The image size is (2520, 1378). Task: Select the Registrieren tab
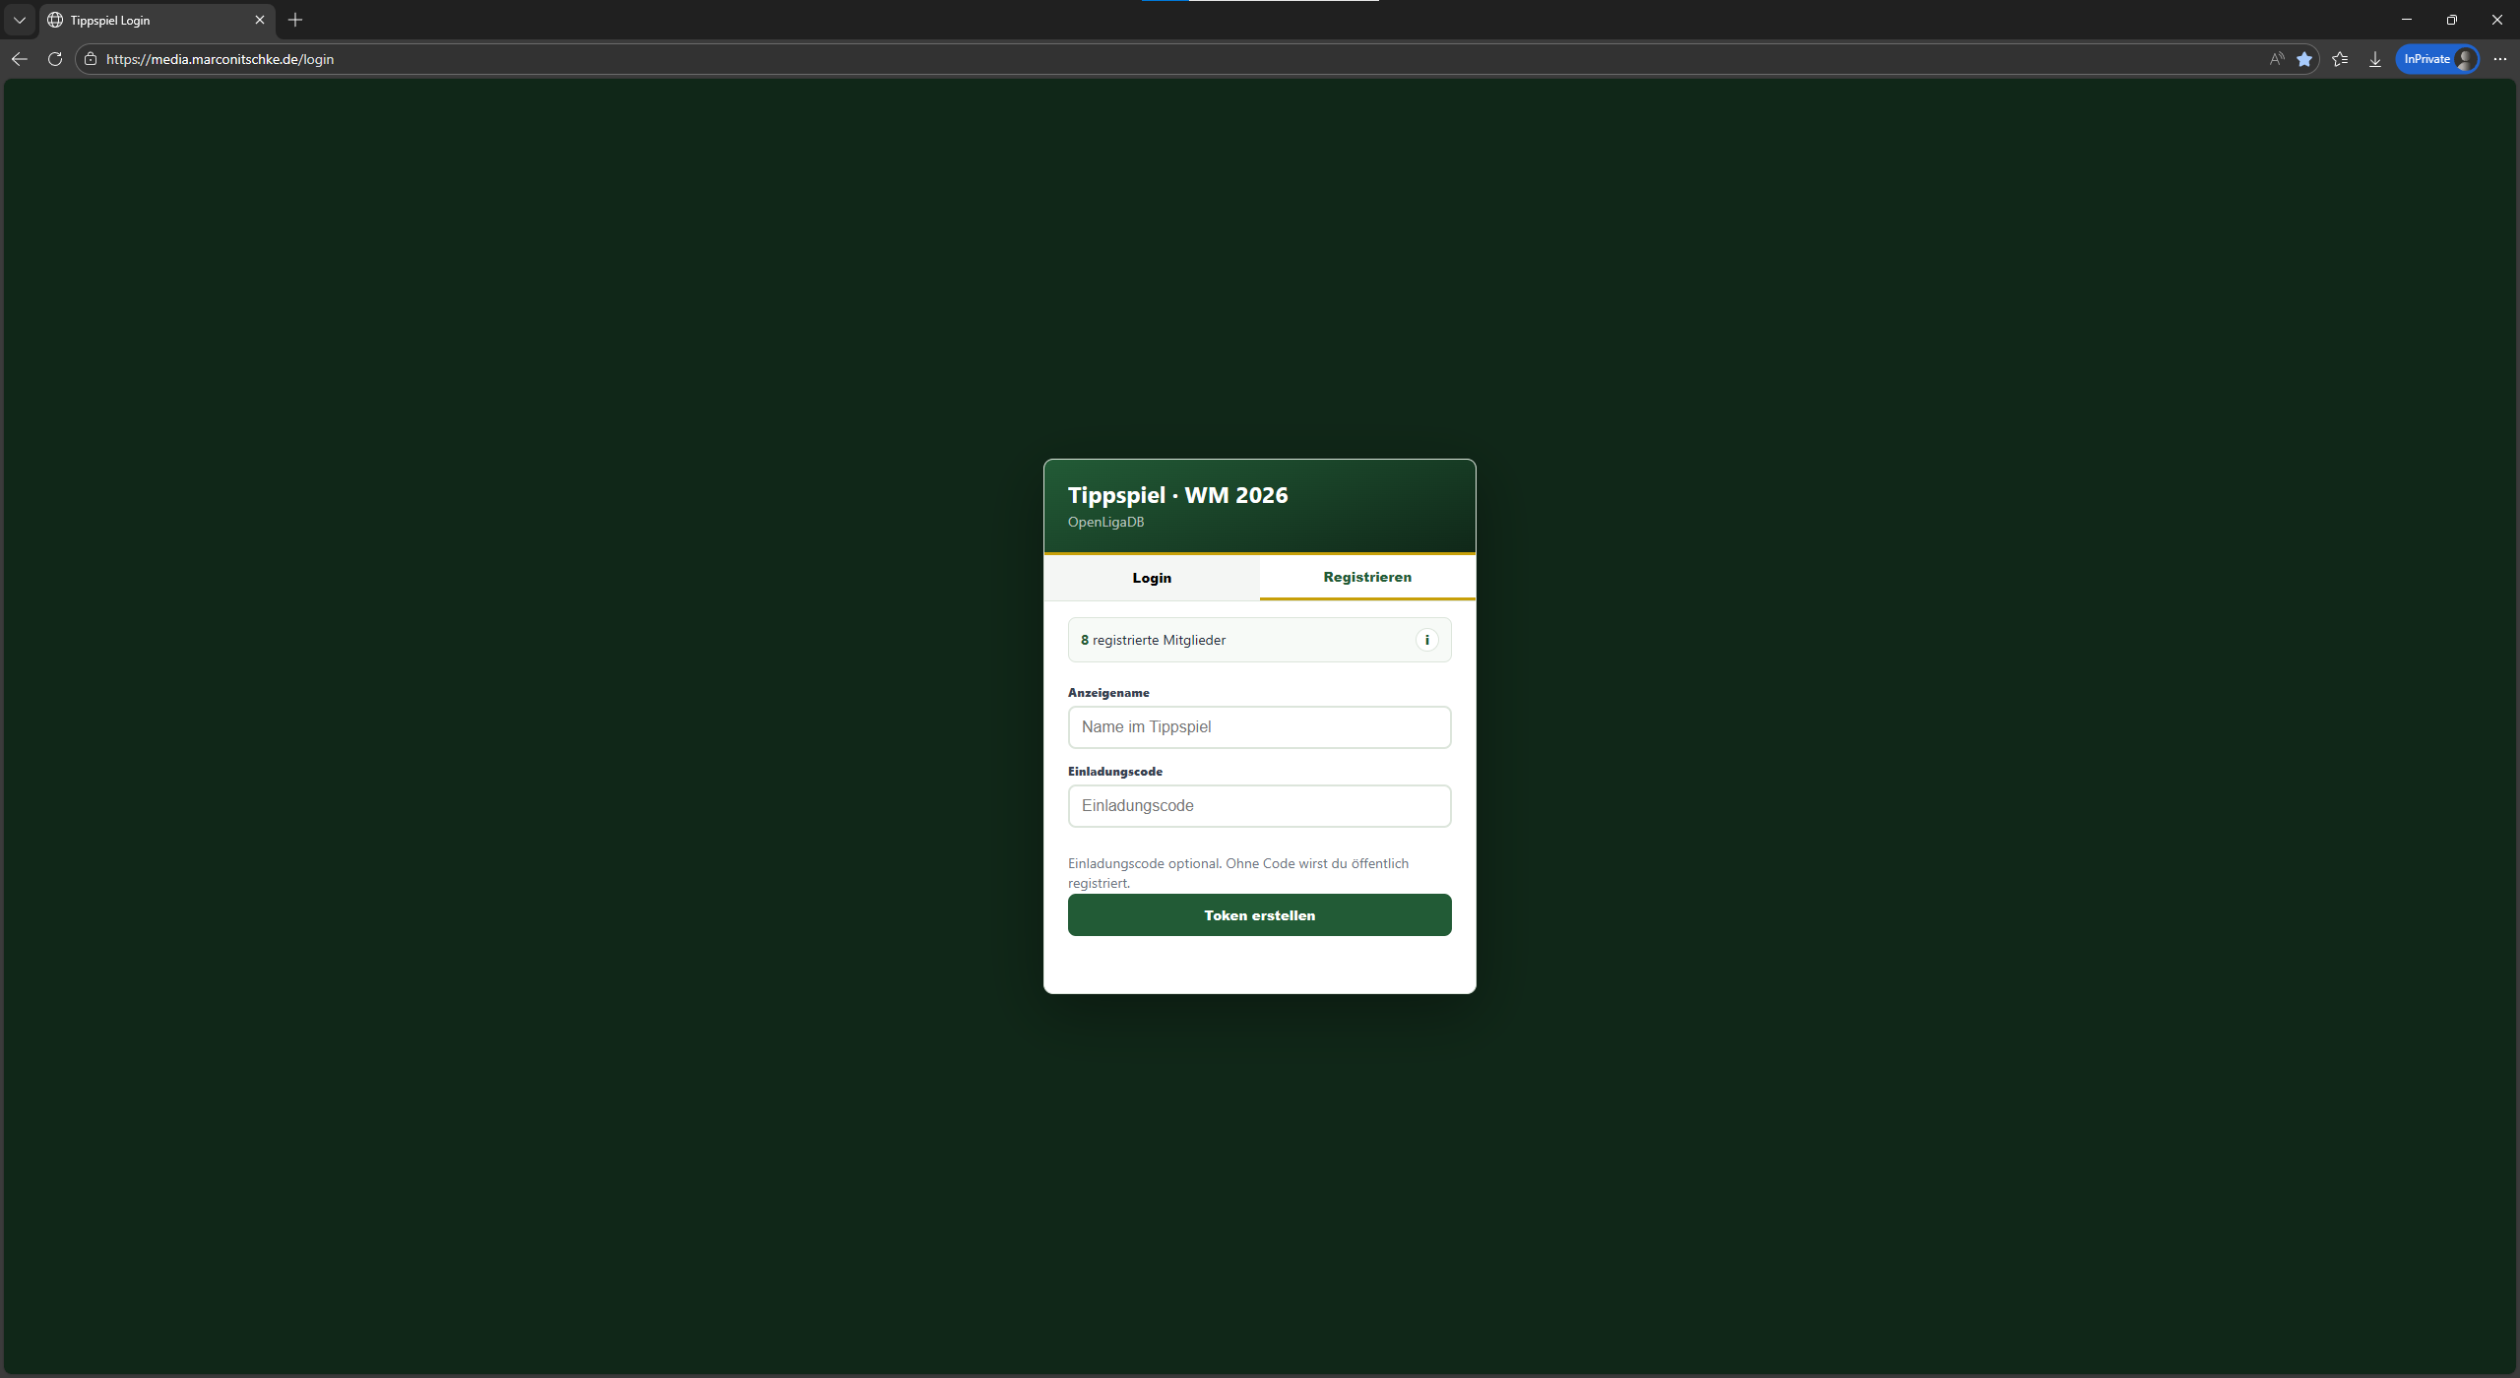pyautogui.click(x=1367, y=577)
